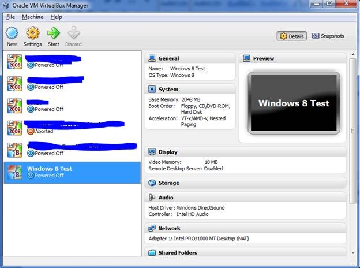The image size is (360, 268).
Task: Click the details pane scroll up arrow
Action: [353, 54]
